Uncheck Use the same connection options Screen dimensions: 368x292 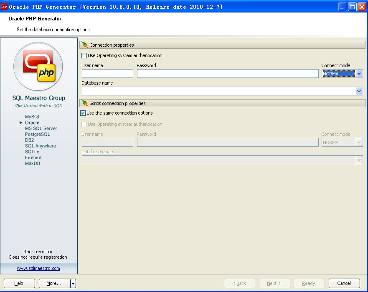point(83,113)
